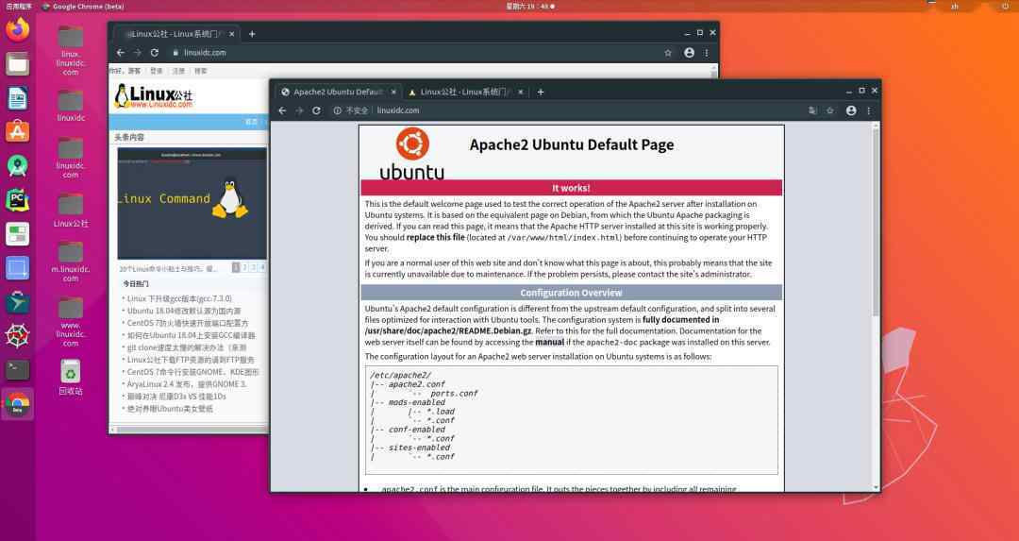Close the Linux公社 tab in the front window
This screenshot has height=541, width=1019.
point(520,92)
